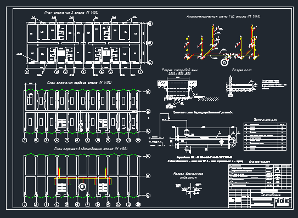Image resolution: width=298 pixels, height=218 pixels.
Task: Select the top-right axis bubble of second floor plan
Action: pos(150,24)
